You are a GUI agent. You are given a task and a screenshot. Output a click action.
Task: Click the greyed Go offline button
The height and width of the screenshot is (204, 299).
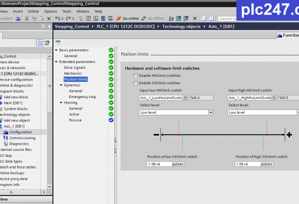(x=152, y=18)
